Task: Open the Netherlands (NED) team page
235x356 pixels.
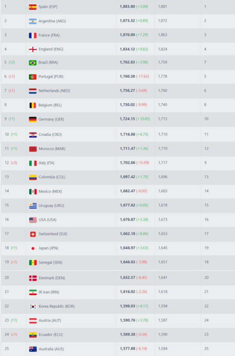Action: pyautogui.click(x=54, y=91)
